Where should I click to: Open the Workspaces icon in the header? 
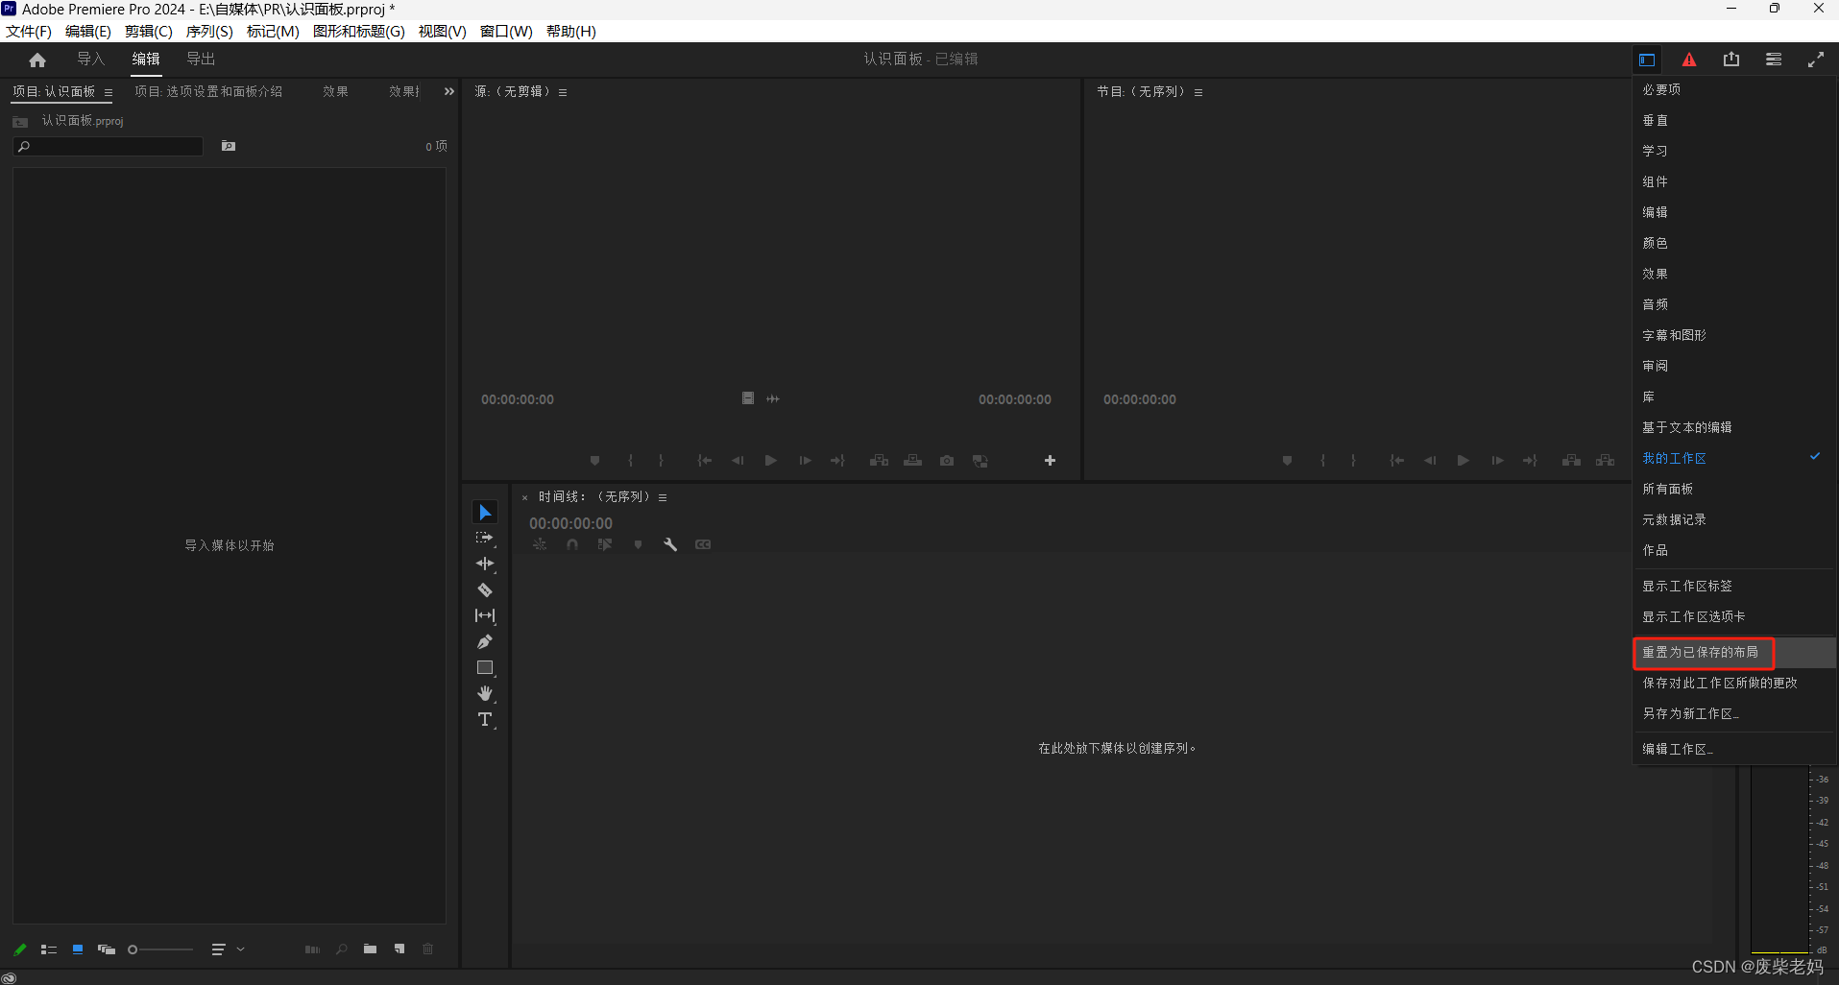(1647, 60)
